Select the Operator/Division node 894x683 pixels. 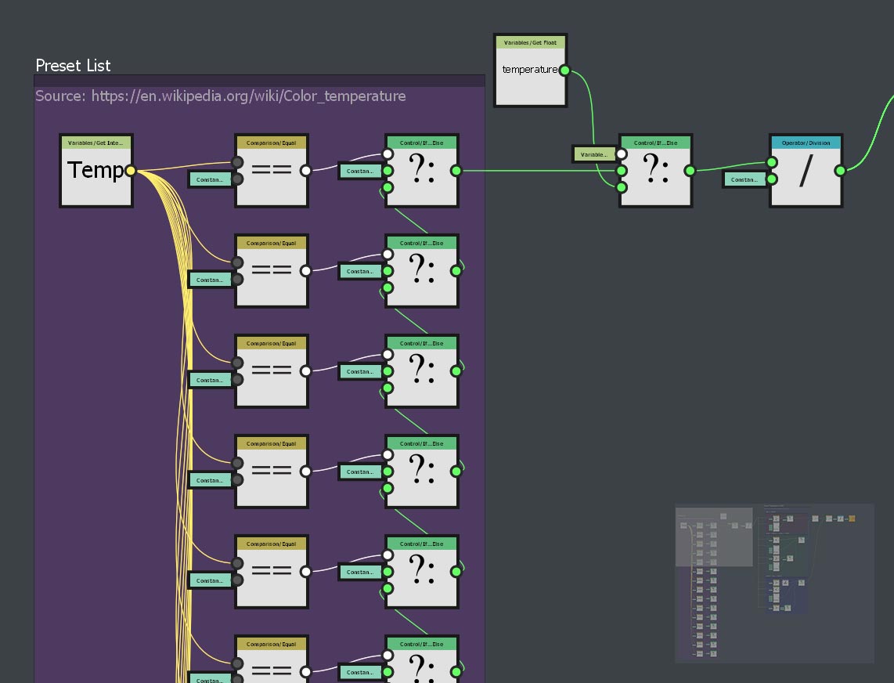tap(806, 171)
